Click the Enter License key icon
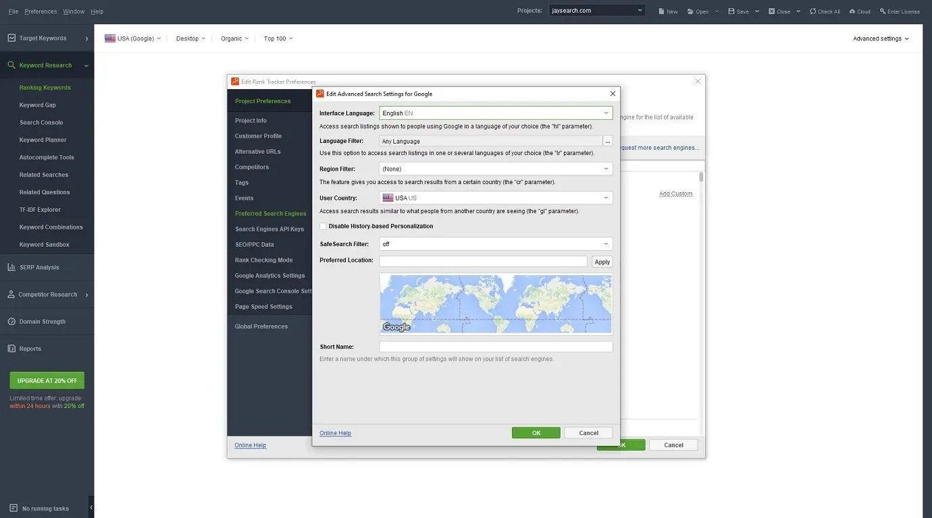The height and width of the screenshot is (518, 932). coord(883,11)
